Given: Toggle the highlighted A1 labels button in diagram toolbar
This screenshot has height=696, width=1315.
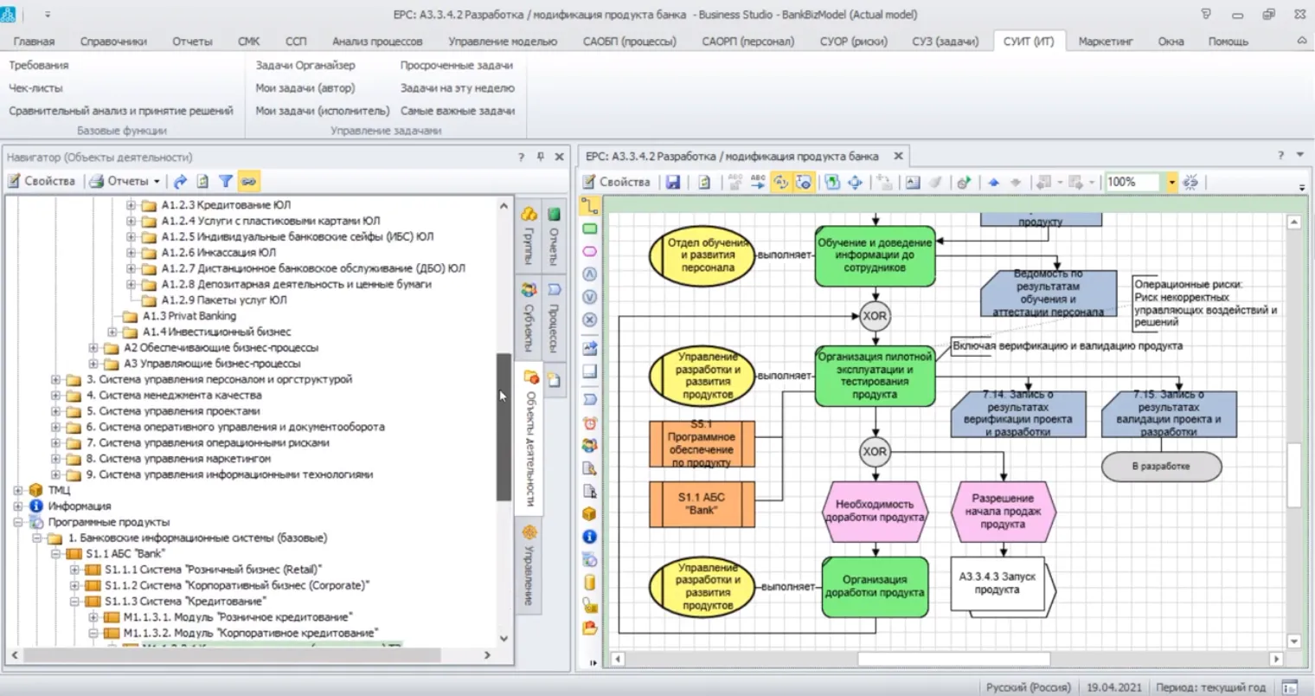Looking at the screenshot, I should point(780,182).
